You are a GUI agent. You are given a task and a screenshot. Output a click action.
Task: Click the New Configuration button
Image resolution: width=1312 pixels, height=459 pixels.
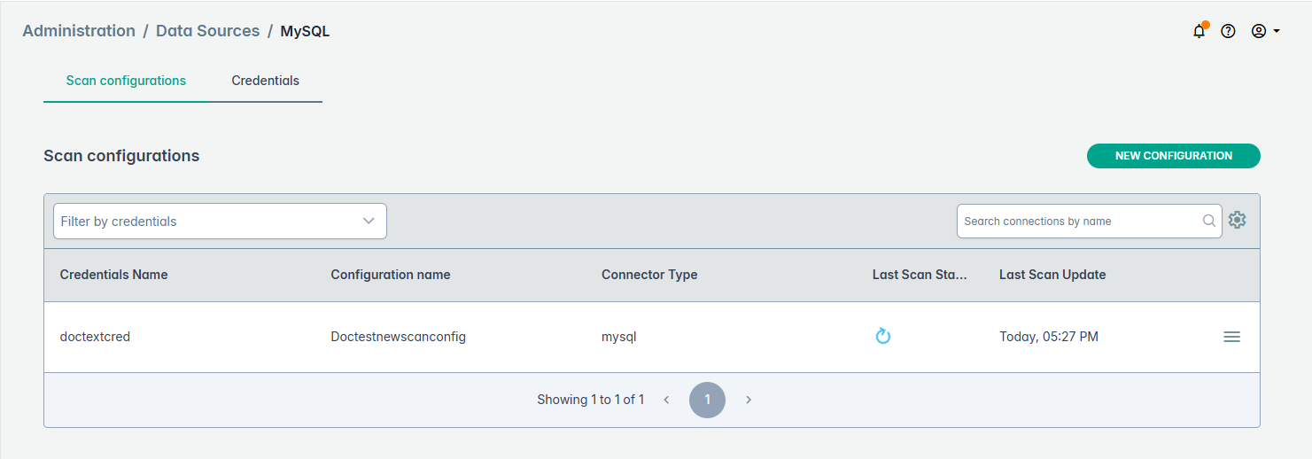click(1173, 156)
